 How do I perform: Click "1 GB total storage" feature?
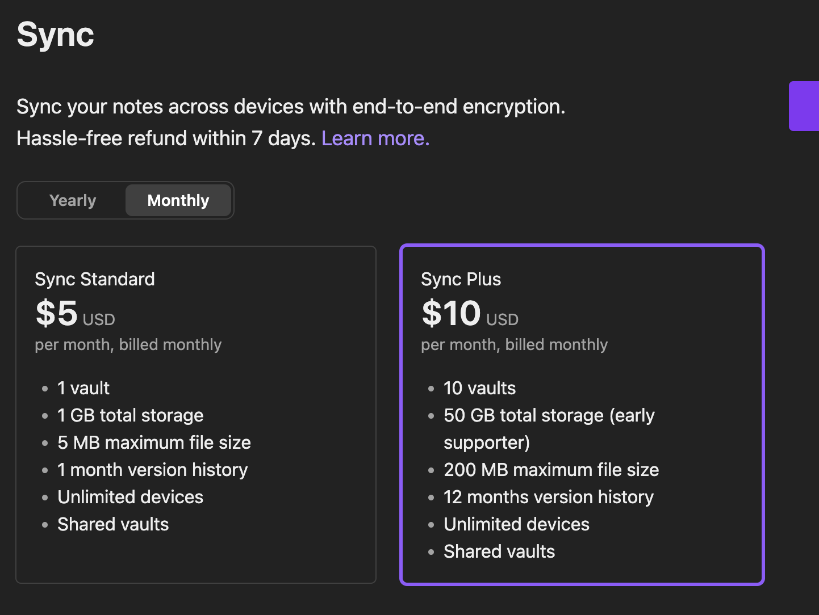pyautogui.click(x=130, y=415)
